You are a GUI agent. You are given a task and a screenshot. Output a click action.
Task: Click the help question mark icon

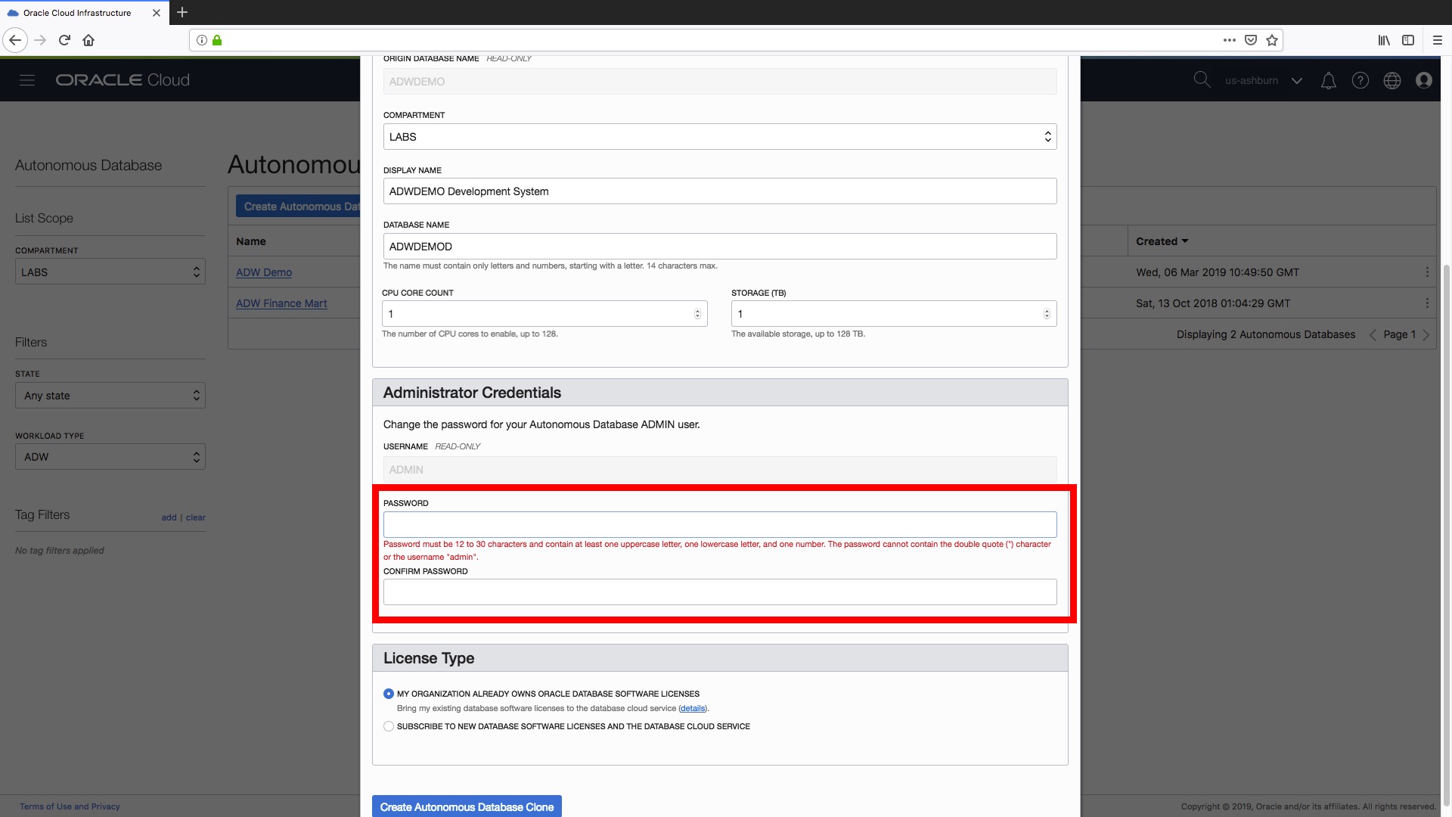click(x=1360, y=79)
